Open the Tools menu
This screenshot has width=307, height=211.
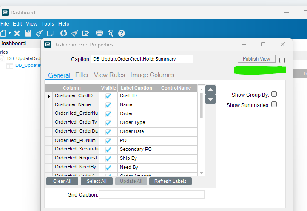(48, 24)
